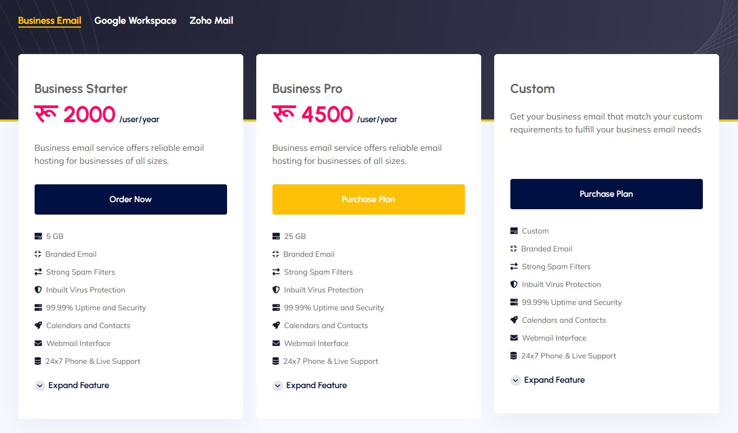
Task: Click the 5 GB storage icon on Business Starter
Action: click(x=38, y=236)
